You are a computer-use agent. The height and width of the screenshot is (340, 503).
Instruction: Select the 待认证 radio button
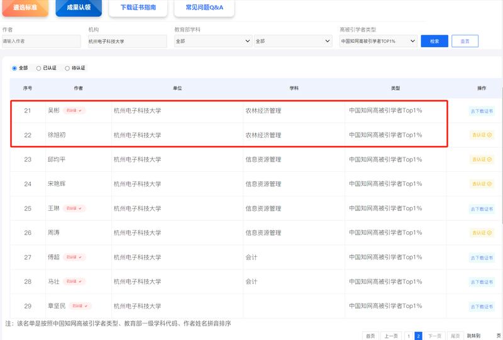pos(67,68)
